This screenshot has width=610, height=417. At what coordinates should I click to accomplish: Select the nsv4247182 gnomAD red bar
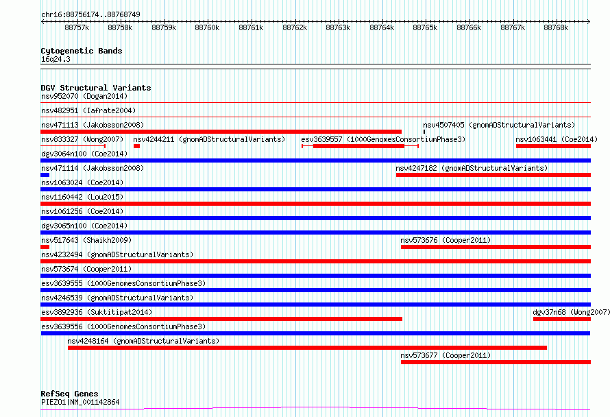click(x=493, y=175)
